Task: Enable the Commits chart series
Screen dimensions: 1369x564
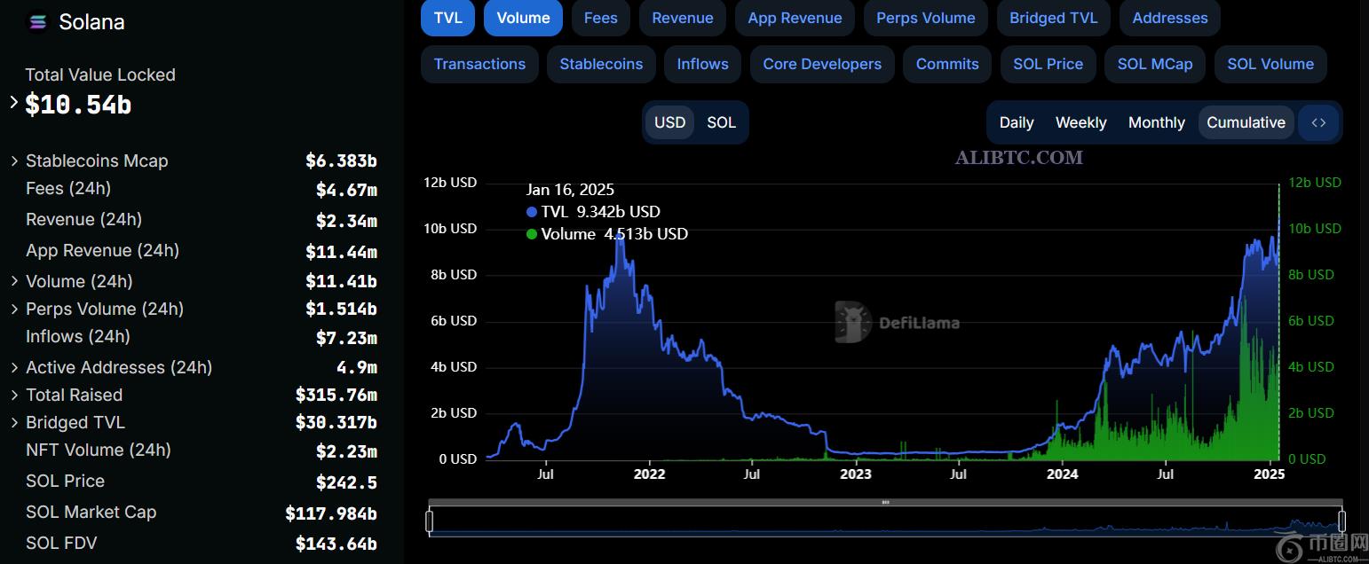Action: click(947, 64)
